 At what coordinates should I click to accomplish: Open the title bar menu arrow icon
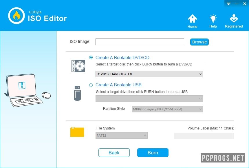tap(228, 4)
